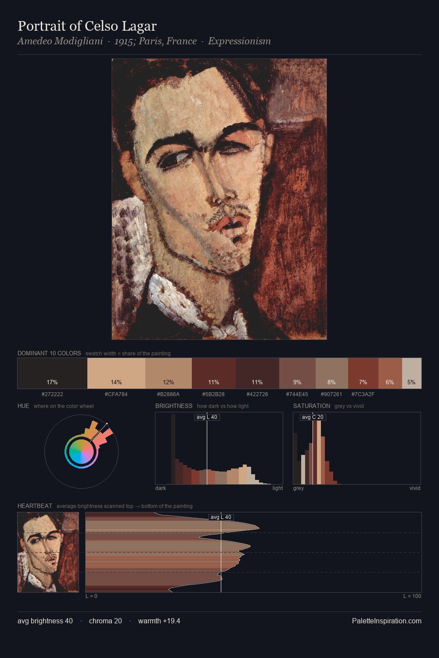Viewport: 439px width, 658px height.
Task: Click the 'SATURATION' section heading
Action: pyautogui.click(x=312, y=406)
